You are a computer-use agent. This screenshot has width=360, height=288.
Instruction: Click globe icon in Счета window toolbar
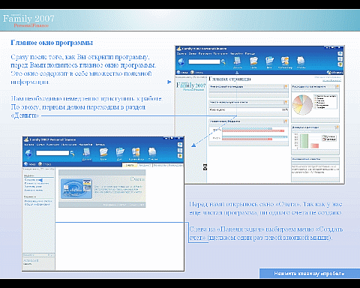pos(28,153)
